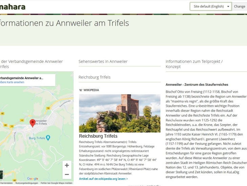The height and width of the screenshot is (186, 247).
Task: Click the 'Sehenswertes in Annweiler' block heading
Action: pyautogui.click(x=103, y=62)
